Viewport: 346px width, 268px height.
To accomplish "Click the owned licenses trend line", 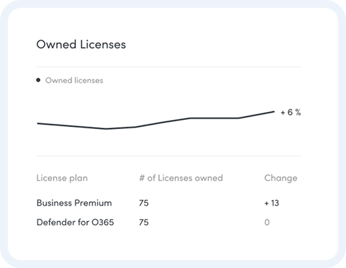I will click(x=156, y=121).
